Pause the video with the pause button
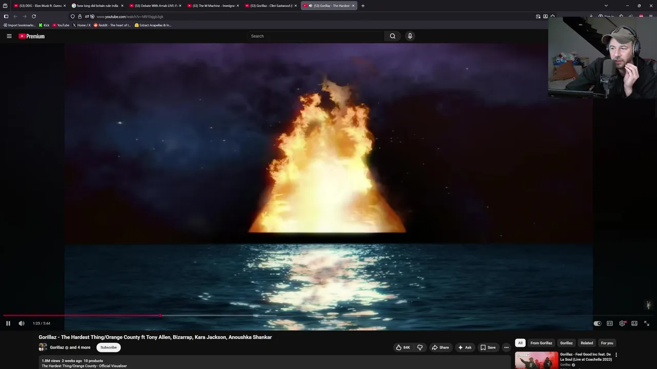 click(8, 323)
